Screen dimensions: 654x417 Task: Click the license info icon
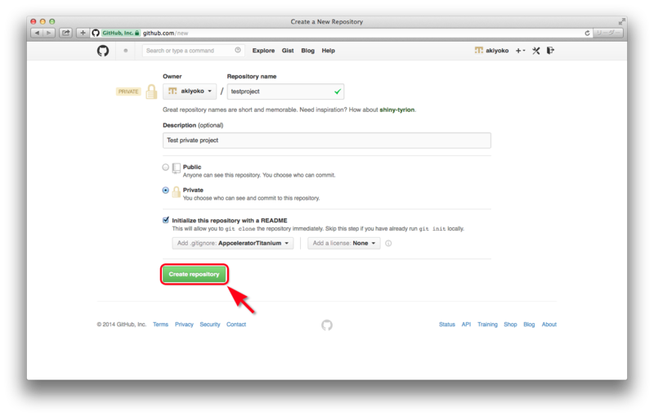(x=388, y=244)
